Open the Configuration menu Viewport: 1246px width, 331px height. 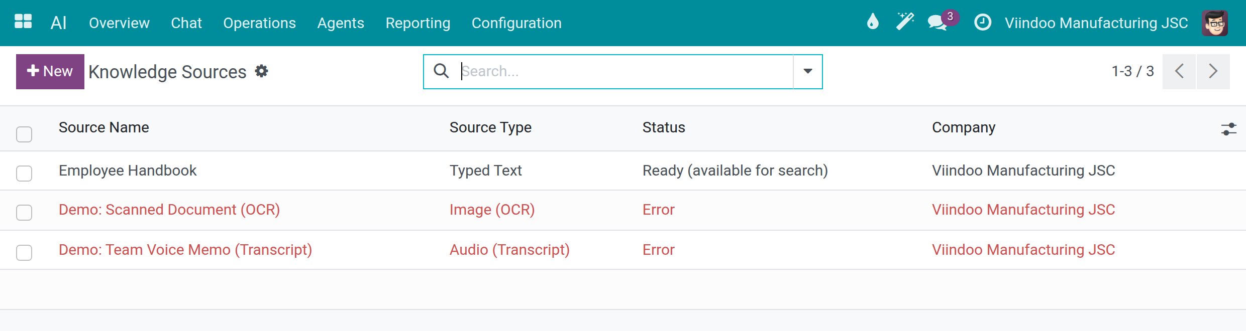point(516,23)
